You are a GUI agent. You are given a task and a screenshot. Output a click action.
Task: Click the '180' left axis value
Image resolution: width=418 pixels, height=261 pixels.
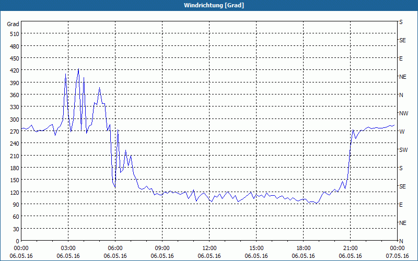tap(15, 168)
